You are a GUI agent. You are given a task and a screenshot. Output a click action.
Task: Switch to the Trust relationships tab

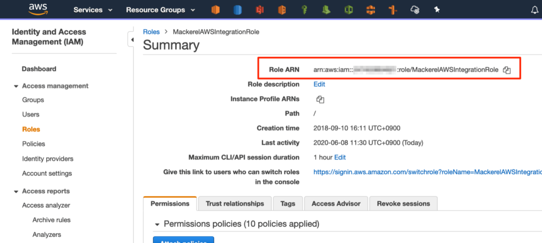[234, 203]
